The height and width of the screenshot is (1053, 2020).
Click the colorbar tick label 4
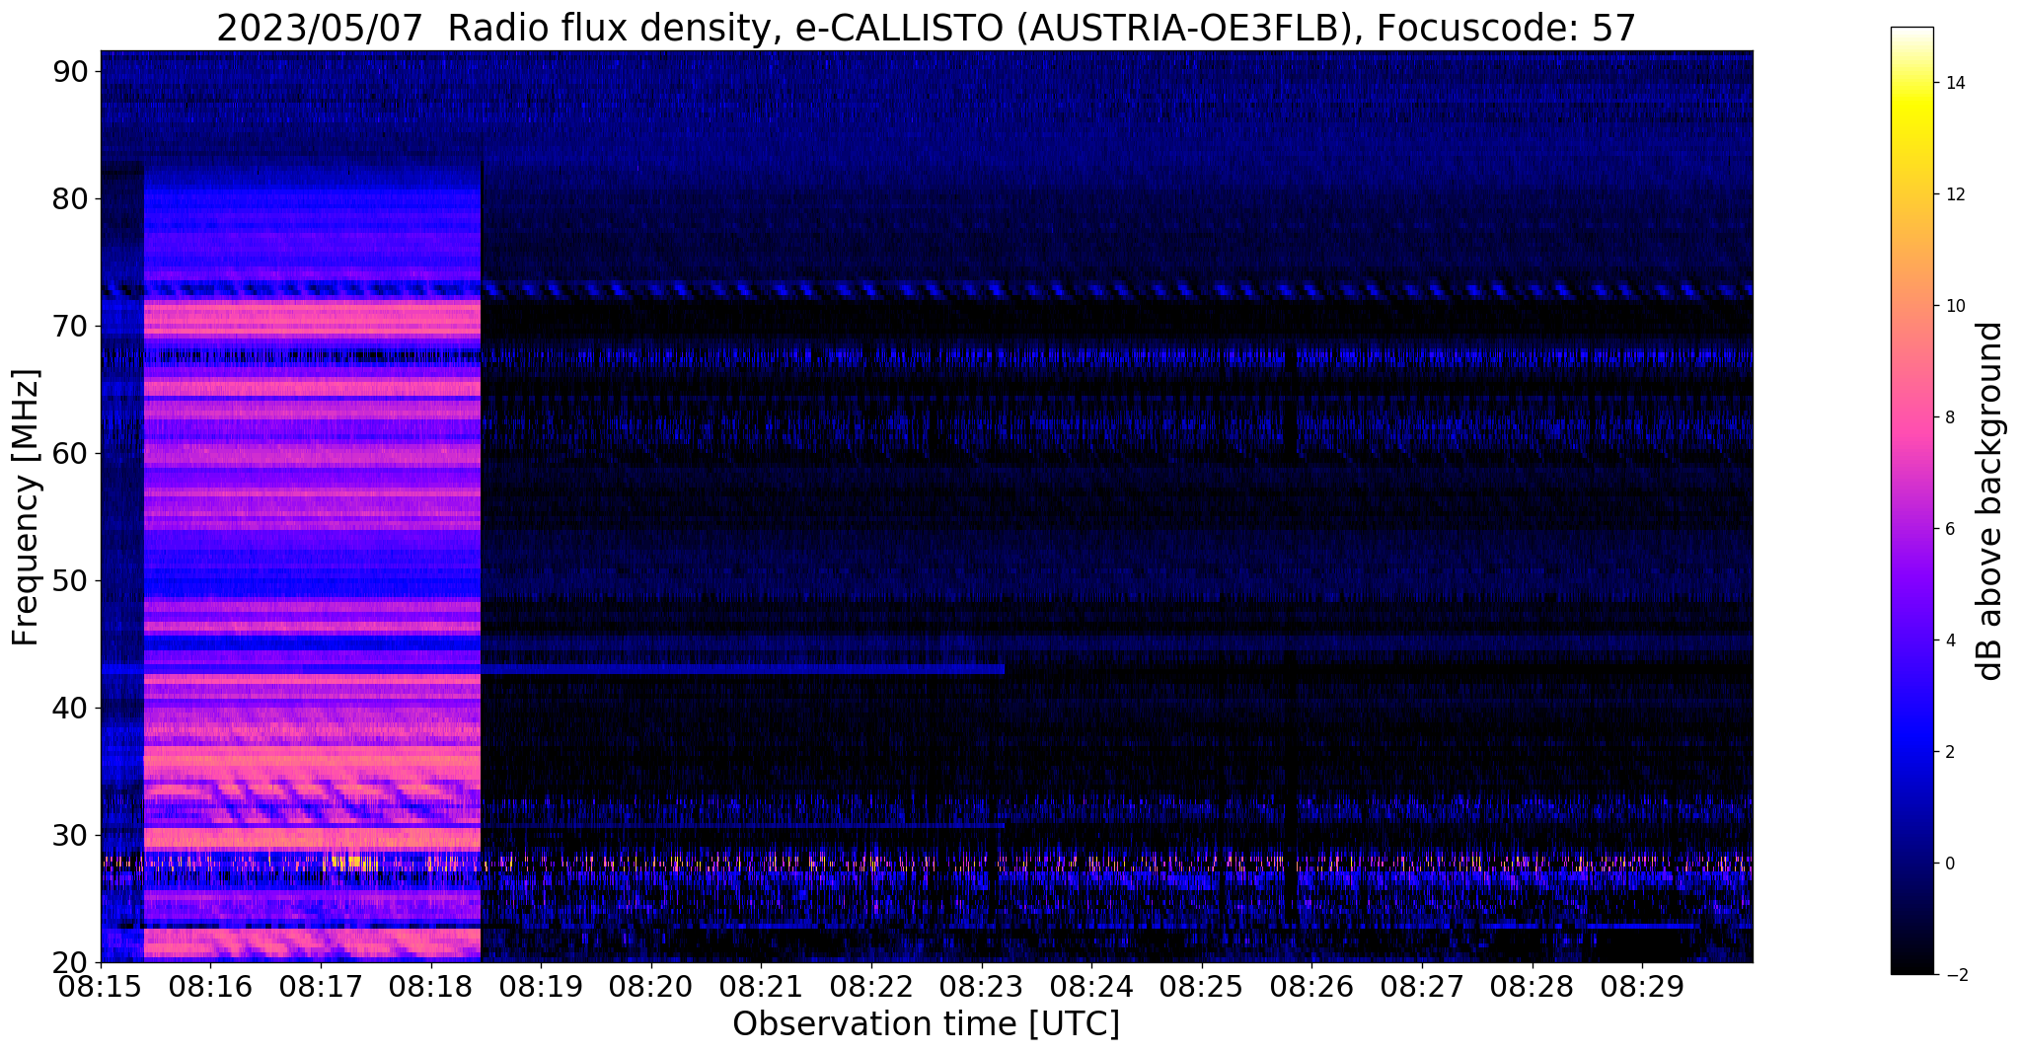coord(1949,640)
